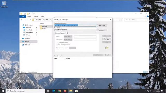Expand the ribbon chevron in Explorer
This screenshot has width=166, height=93.
(145, 17)
